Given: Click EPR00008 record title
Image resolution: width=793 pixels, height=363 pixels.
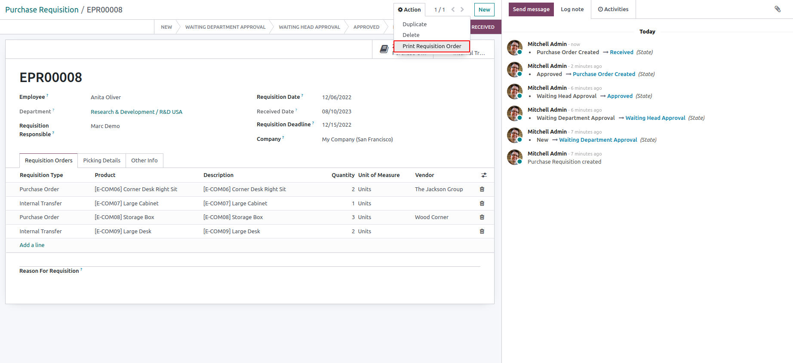Looking at the screenshot, I should (x=51, y=78).
